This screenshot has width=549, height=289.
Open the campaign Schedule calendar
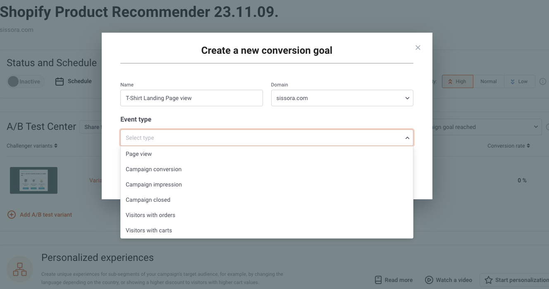click(x=74, y=81)
